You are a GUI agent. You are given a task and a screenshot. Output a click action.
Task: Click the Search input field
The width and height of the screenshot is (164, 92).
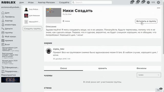92,2
